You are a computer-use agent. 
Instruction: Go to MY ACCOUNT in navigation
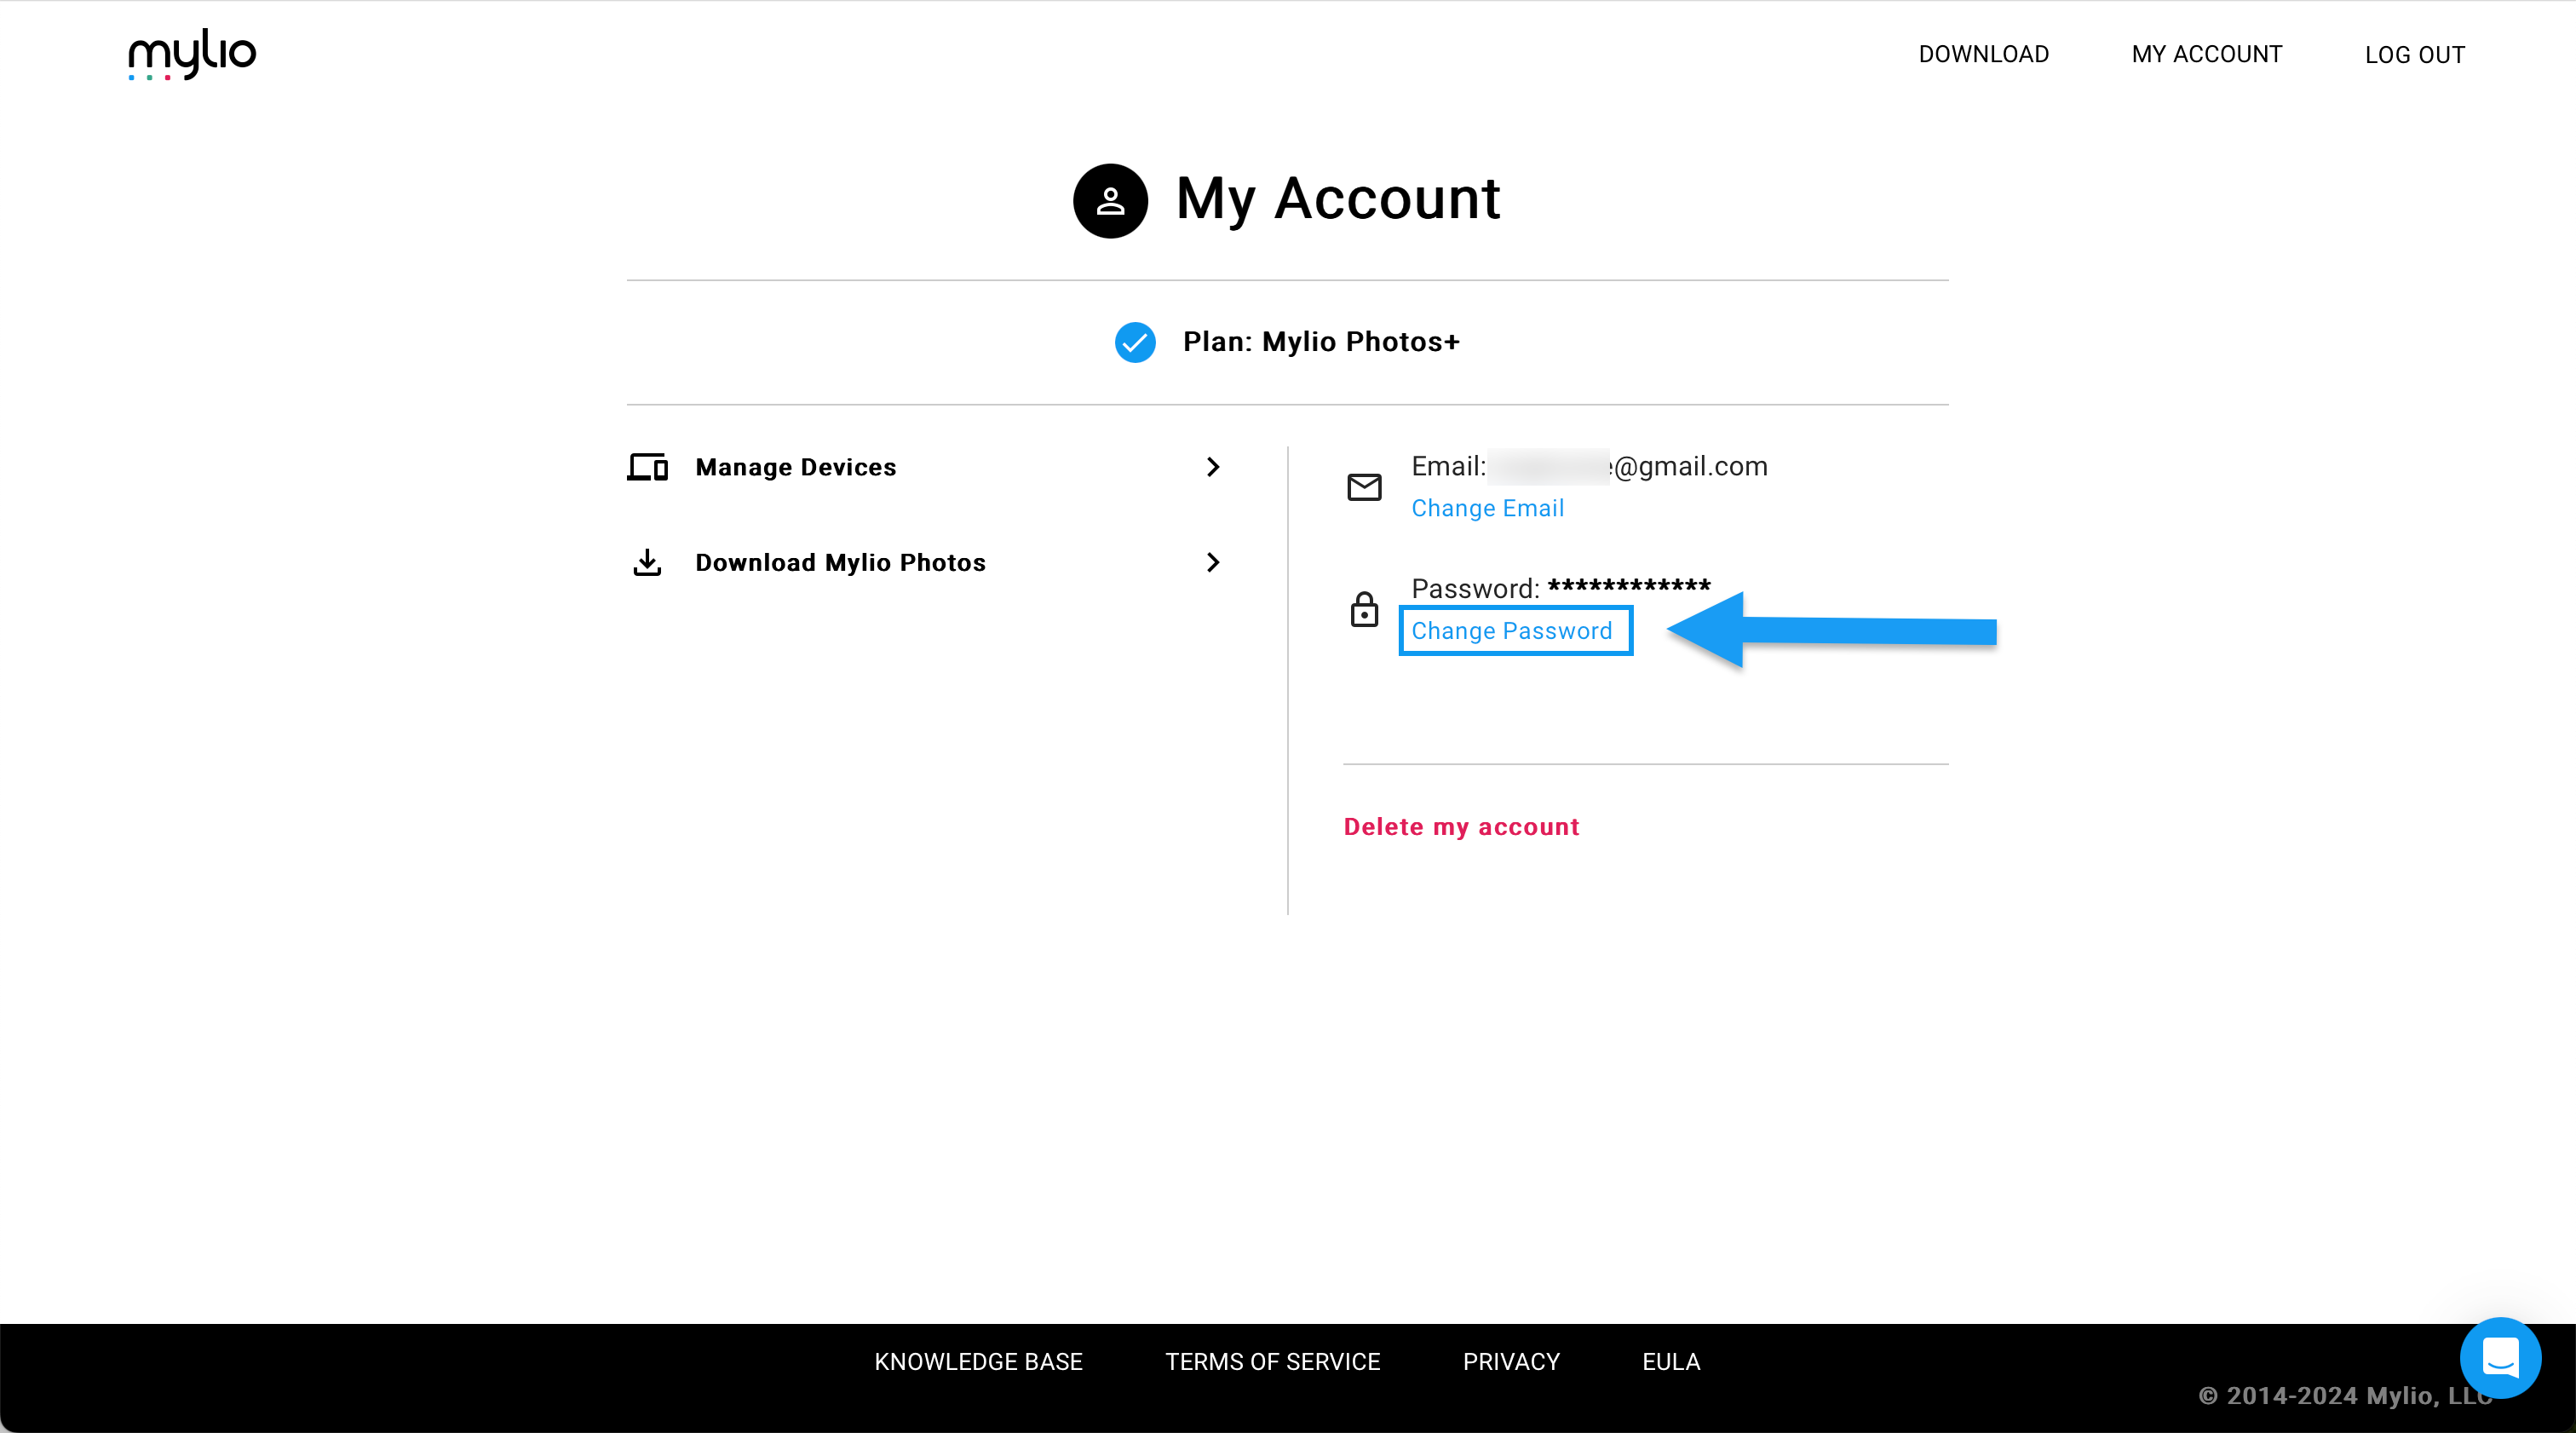[2206, 54]
